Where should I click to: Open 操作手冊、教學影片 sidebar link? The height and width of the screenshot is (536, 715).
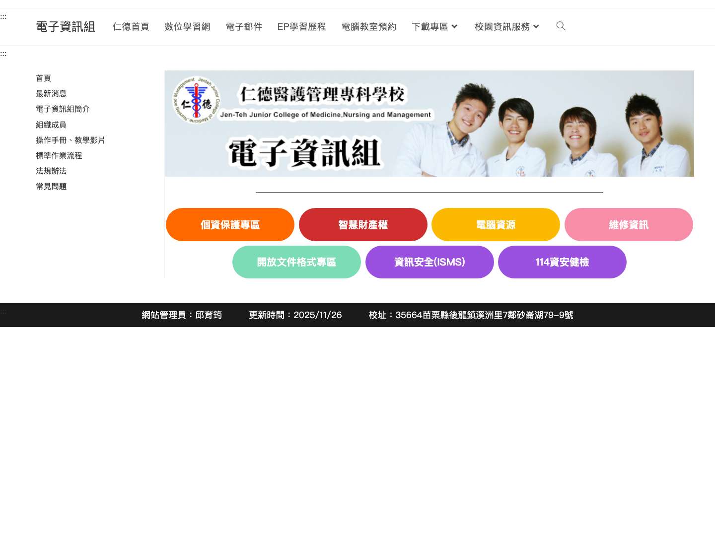71,140
